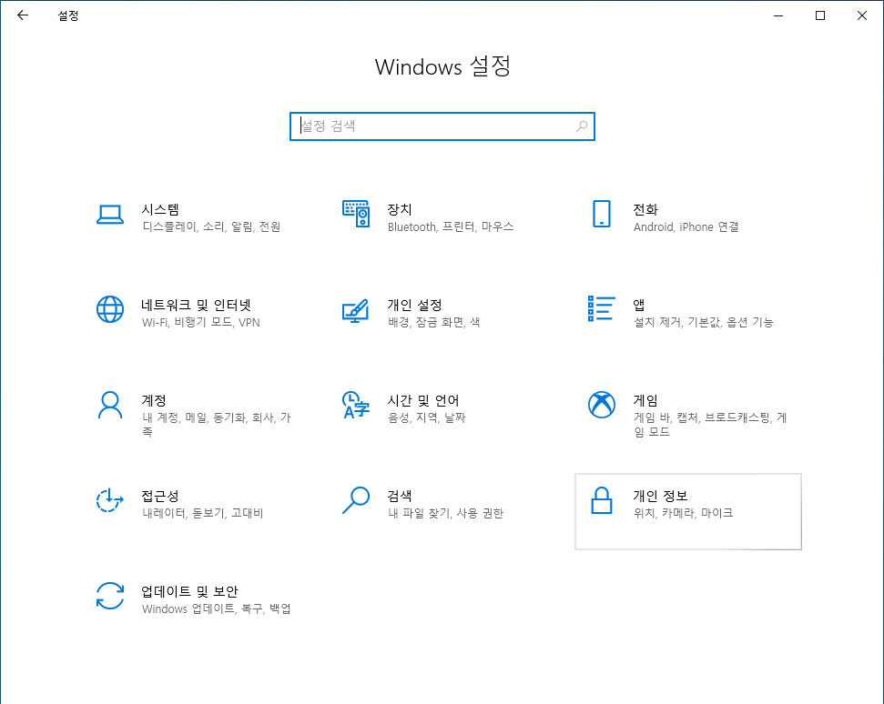
Task: Select the 개인 설정 title
Action: coord(414,306)
